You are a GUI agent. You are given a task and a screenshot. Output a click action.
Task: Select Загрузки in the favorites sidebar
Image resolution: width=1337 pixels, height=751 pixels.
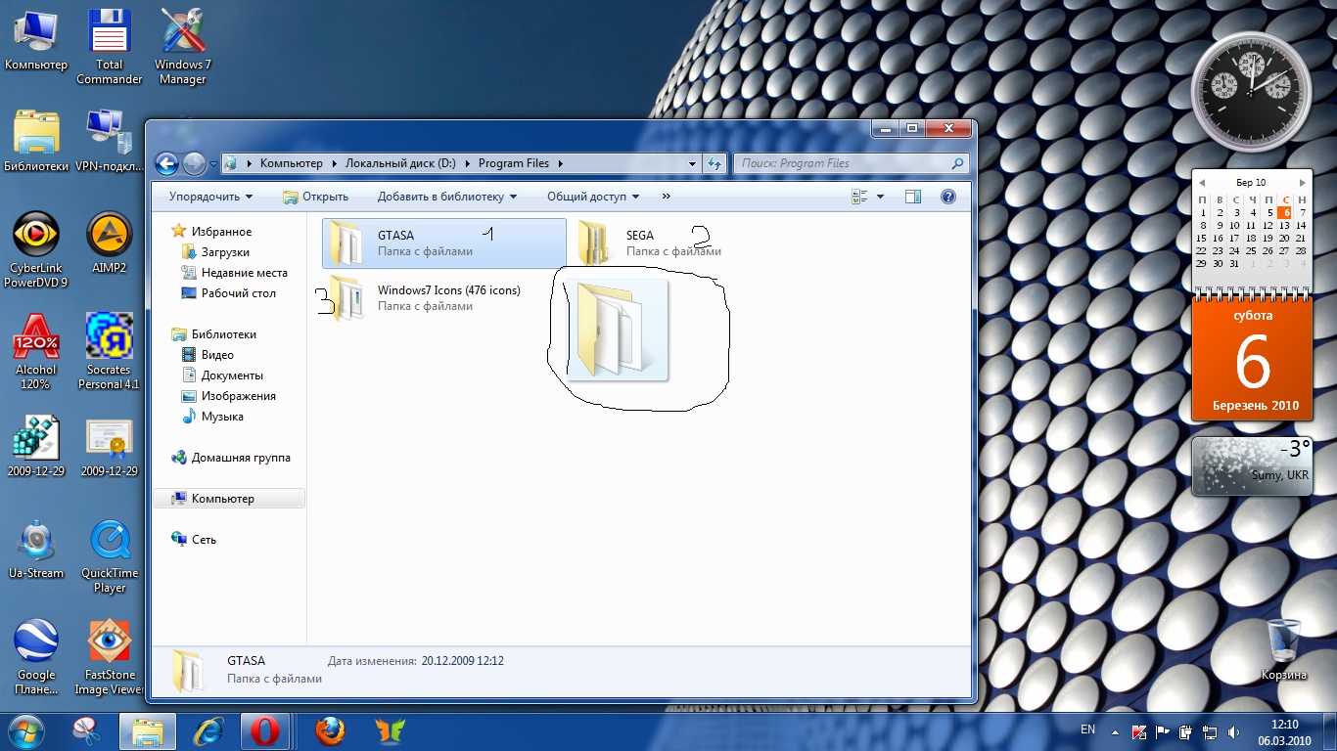tap(225, 252)
